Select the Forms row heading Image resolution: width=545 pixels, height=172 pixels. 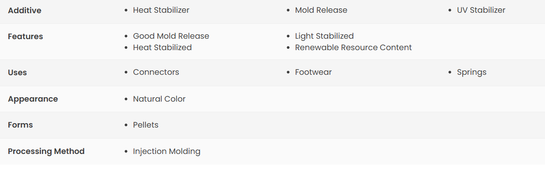20,125
